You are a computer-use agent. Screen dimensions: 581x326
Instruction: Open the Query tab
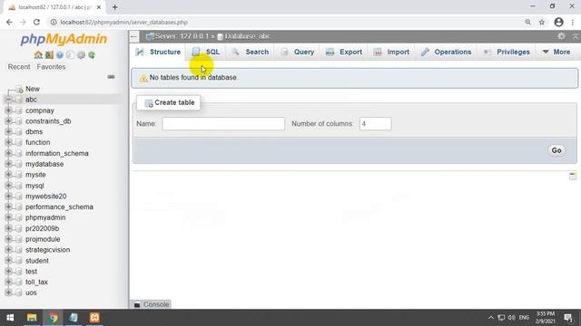(x=298, y=53)
